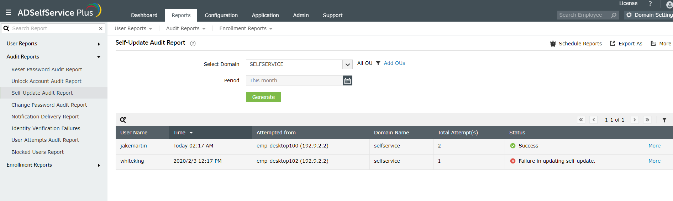Viewport: 673px width, 201px height.
Task: Click the Add OUs link
Action: tap(394, 63)
